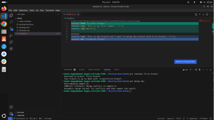
Task: Open the Explorer view in activity bar
Action: [x=11, y=15]
